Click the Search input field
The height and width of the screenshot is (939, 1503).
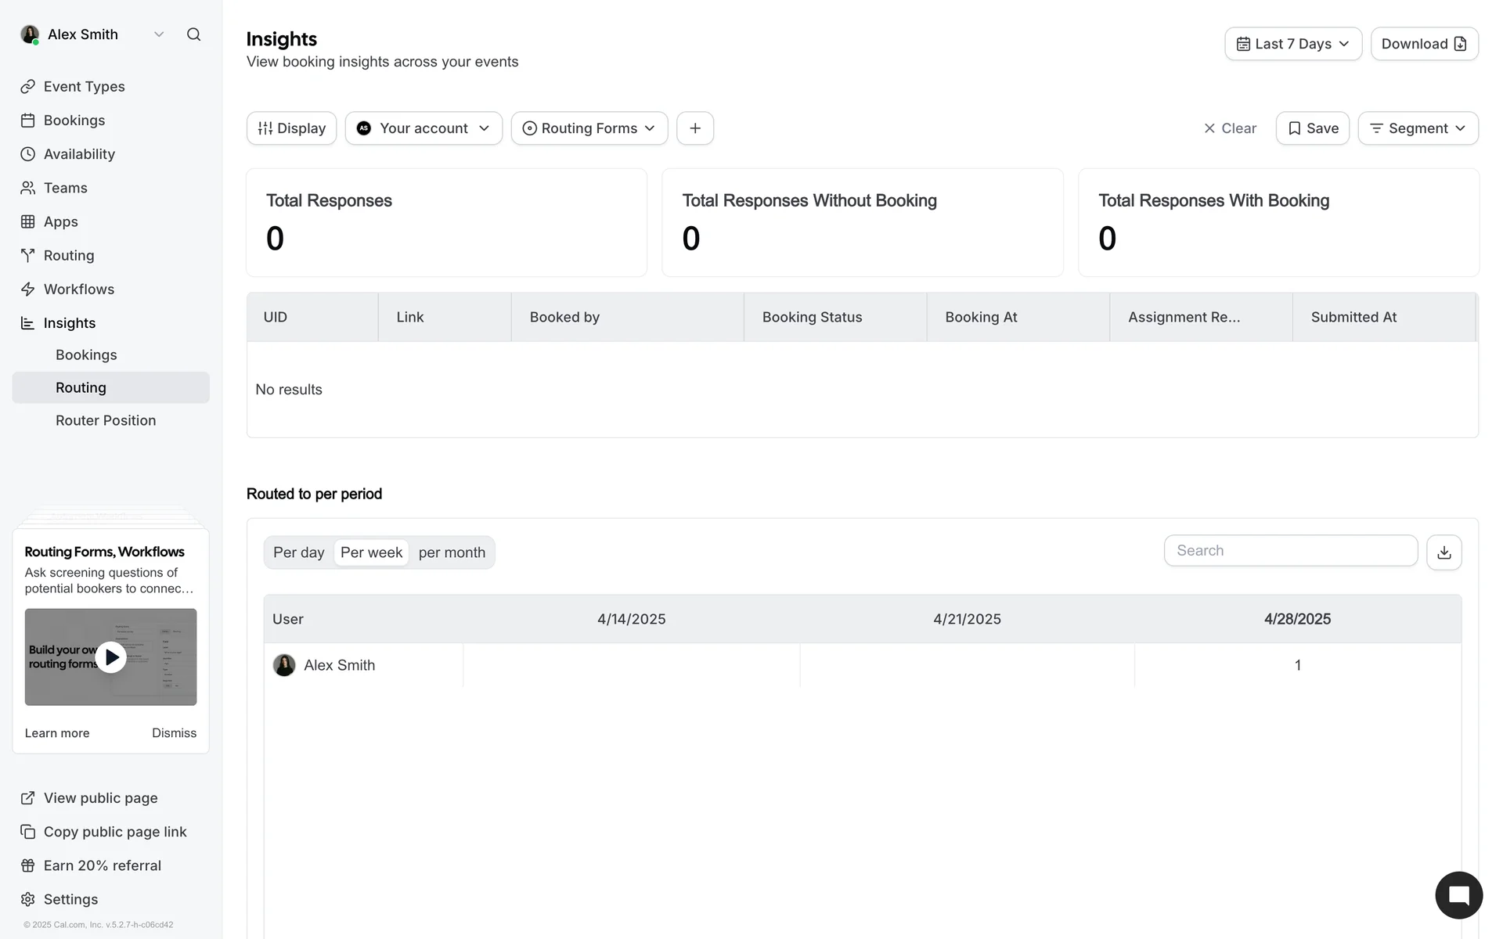pyautogui.click(x=1290, y=551)
